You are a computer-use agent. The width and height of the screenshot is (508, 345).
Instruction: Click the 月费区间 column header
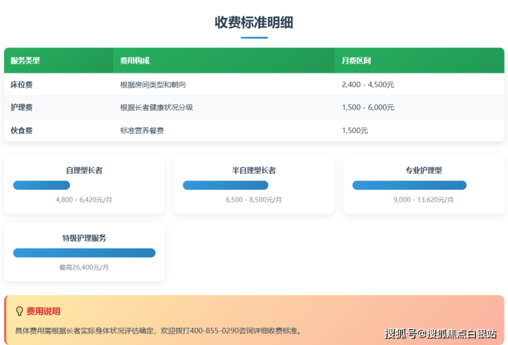(356, 60)
